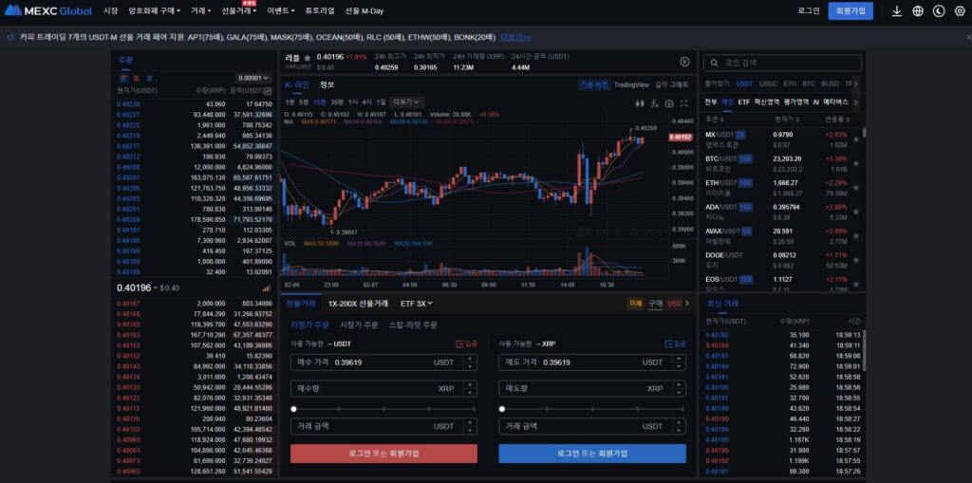
Task: Select the 30분 chart interval
Action: [x=337, y=102]
